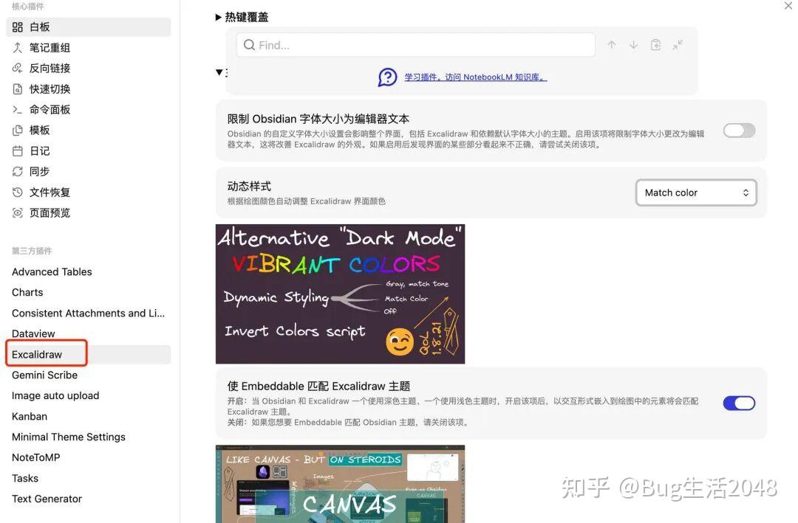
Task: Open 反向链接 plugin settings
Action: pyautogui.click(x=89, y=68)
